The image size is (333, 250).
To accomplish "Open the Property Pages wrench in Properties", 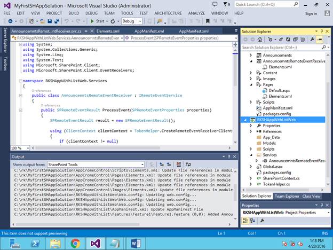I will point(262,221).
